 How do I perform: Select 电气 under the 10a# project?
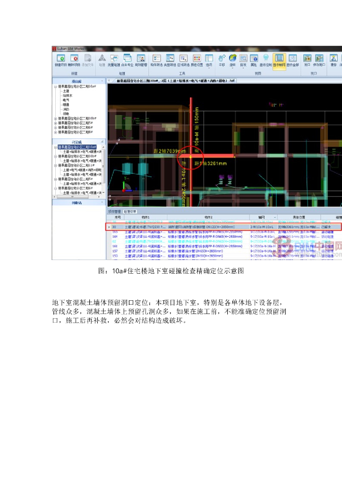66,100
